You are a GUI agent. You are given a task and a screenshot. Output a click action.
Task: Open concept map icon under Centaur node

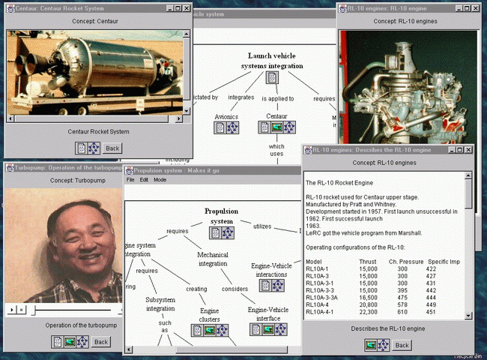point(289,127)
